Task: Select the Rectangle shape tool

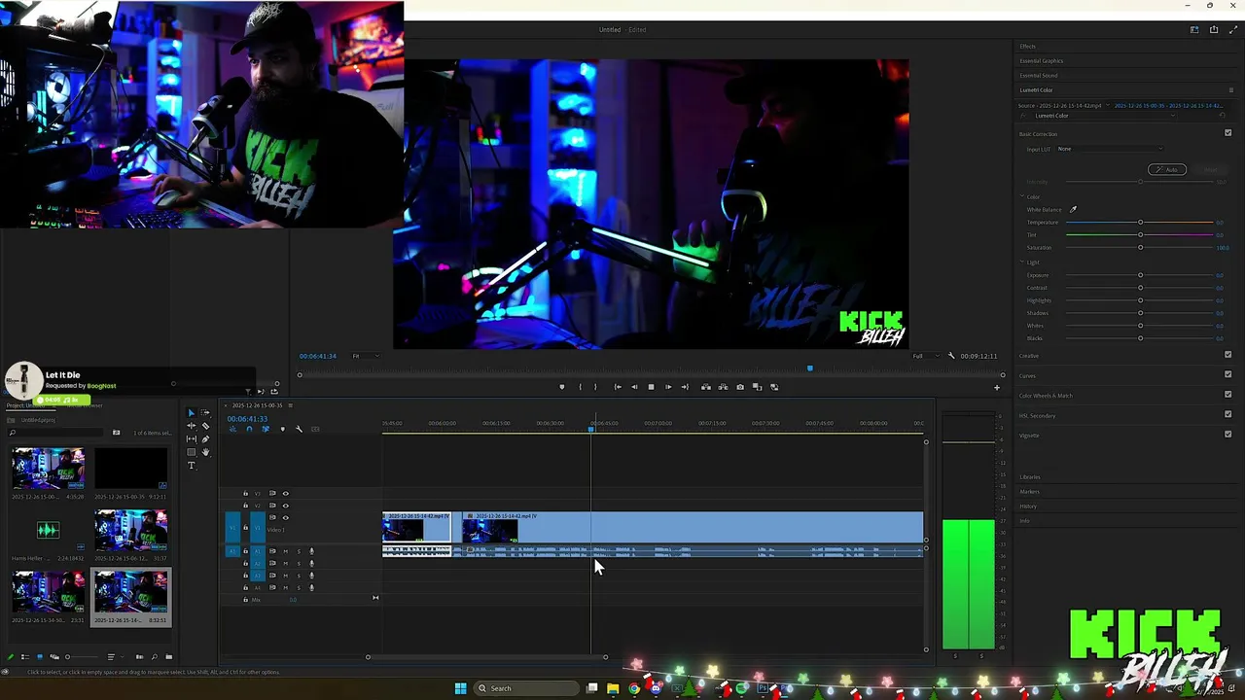Action: tap(192, 452)
